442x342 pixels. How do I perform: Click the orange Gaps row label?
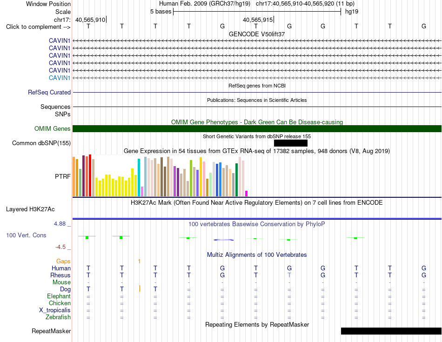63,262
